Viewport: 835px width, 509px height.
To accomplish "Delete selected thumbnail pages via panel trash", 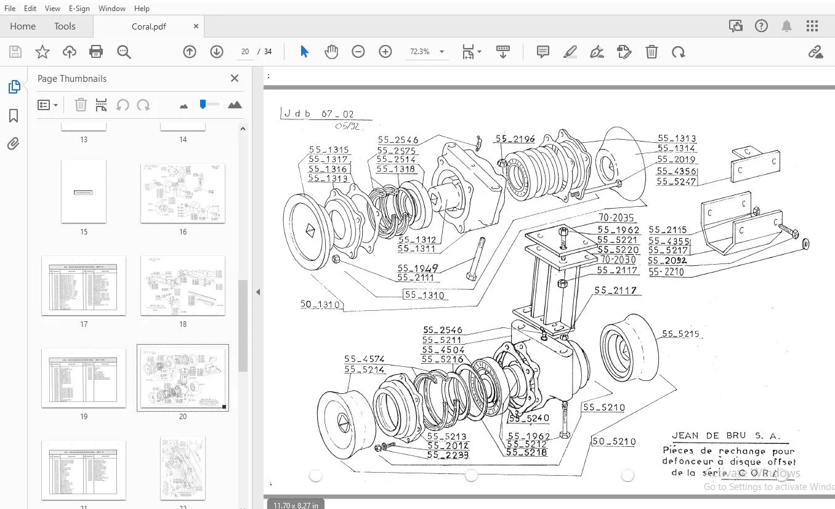I will 81,105.
